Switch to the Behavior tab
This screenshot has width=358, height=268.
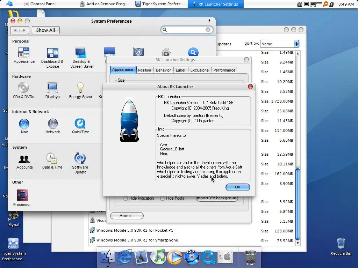tap(164, 70)
